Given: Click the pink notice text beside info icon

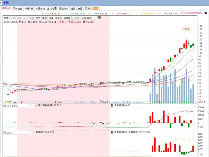Looking at the screenshot, I should (x=193, y=13).
